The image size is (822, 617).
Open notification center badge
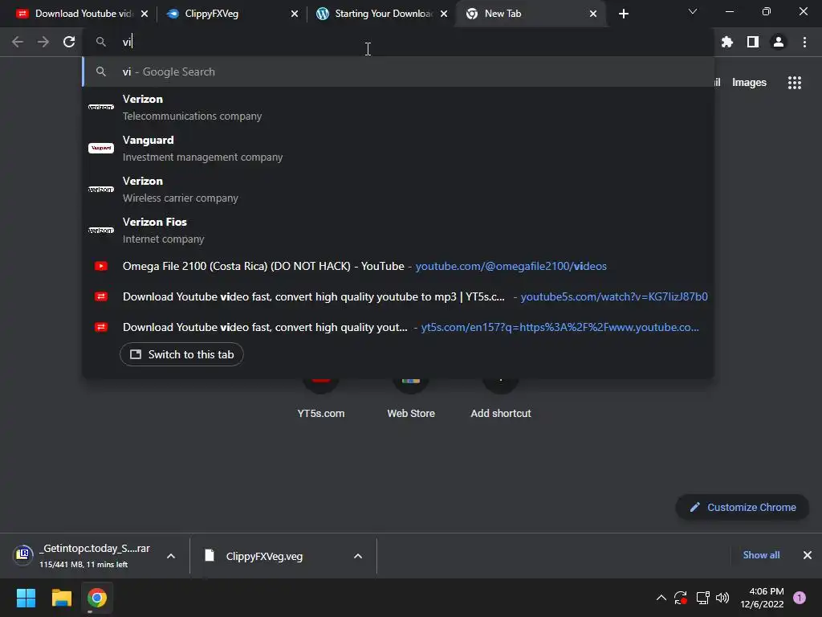[x=800, y=598]
